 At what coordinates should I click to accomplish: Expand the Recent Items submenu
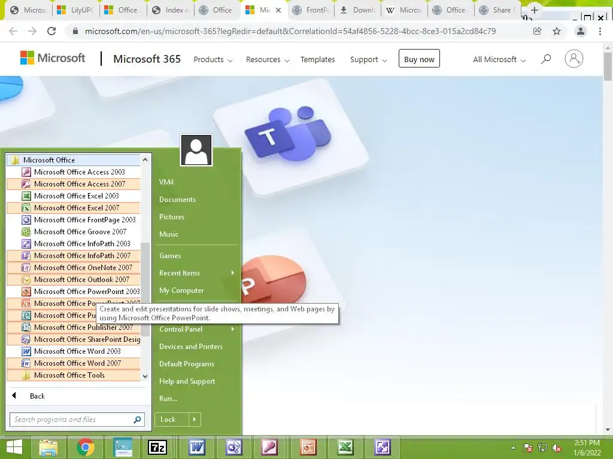(x=196, y=273)
